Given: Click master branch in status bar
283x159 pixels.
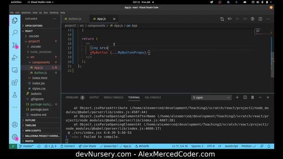Looking at the screenshot, I should tap(27, 146).
